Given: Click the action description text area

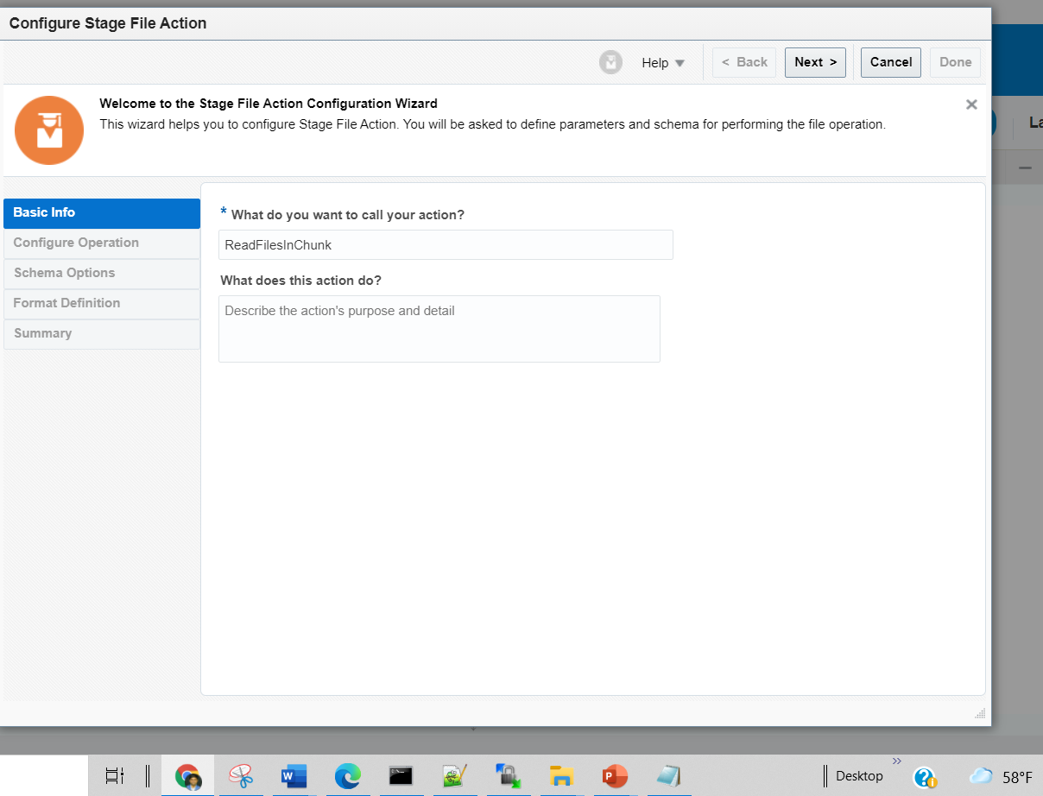Looking at the screenshot, I should coord(439,329).
